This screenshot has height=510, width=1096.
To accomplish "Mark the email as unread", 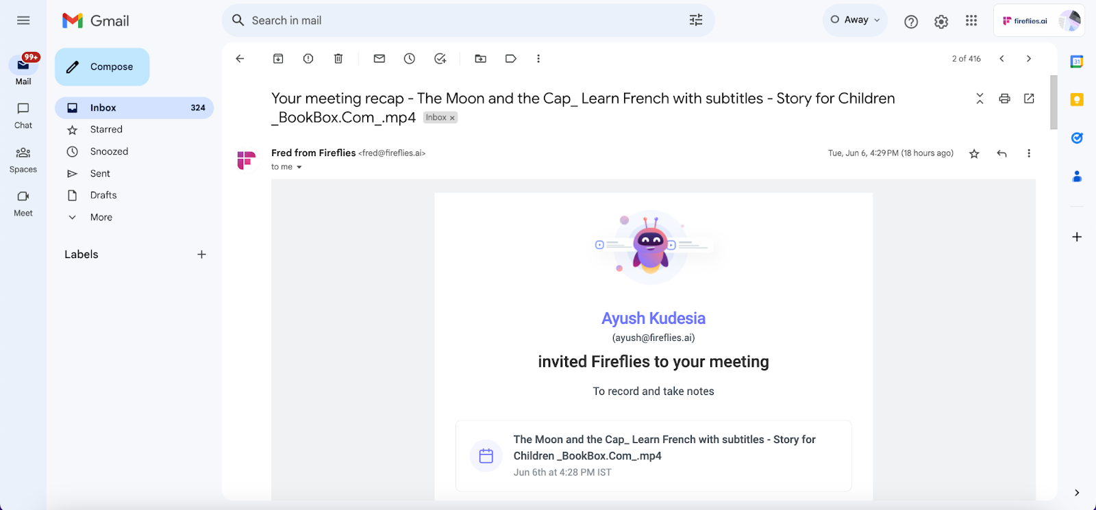I will (x=379, y=59).
